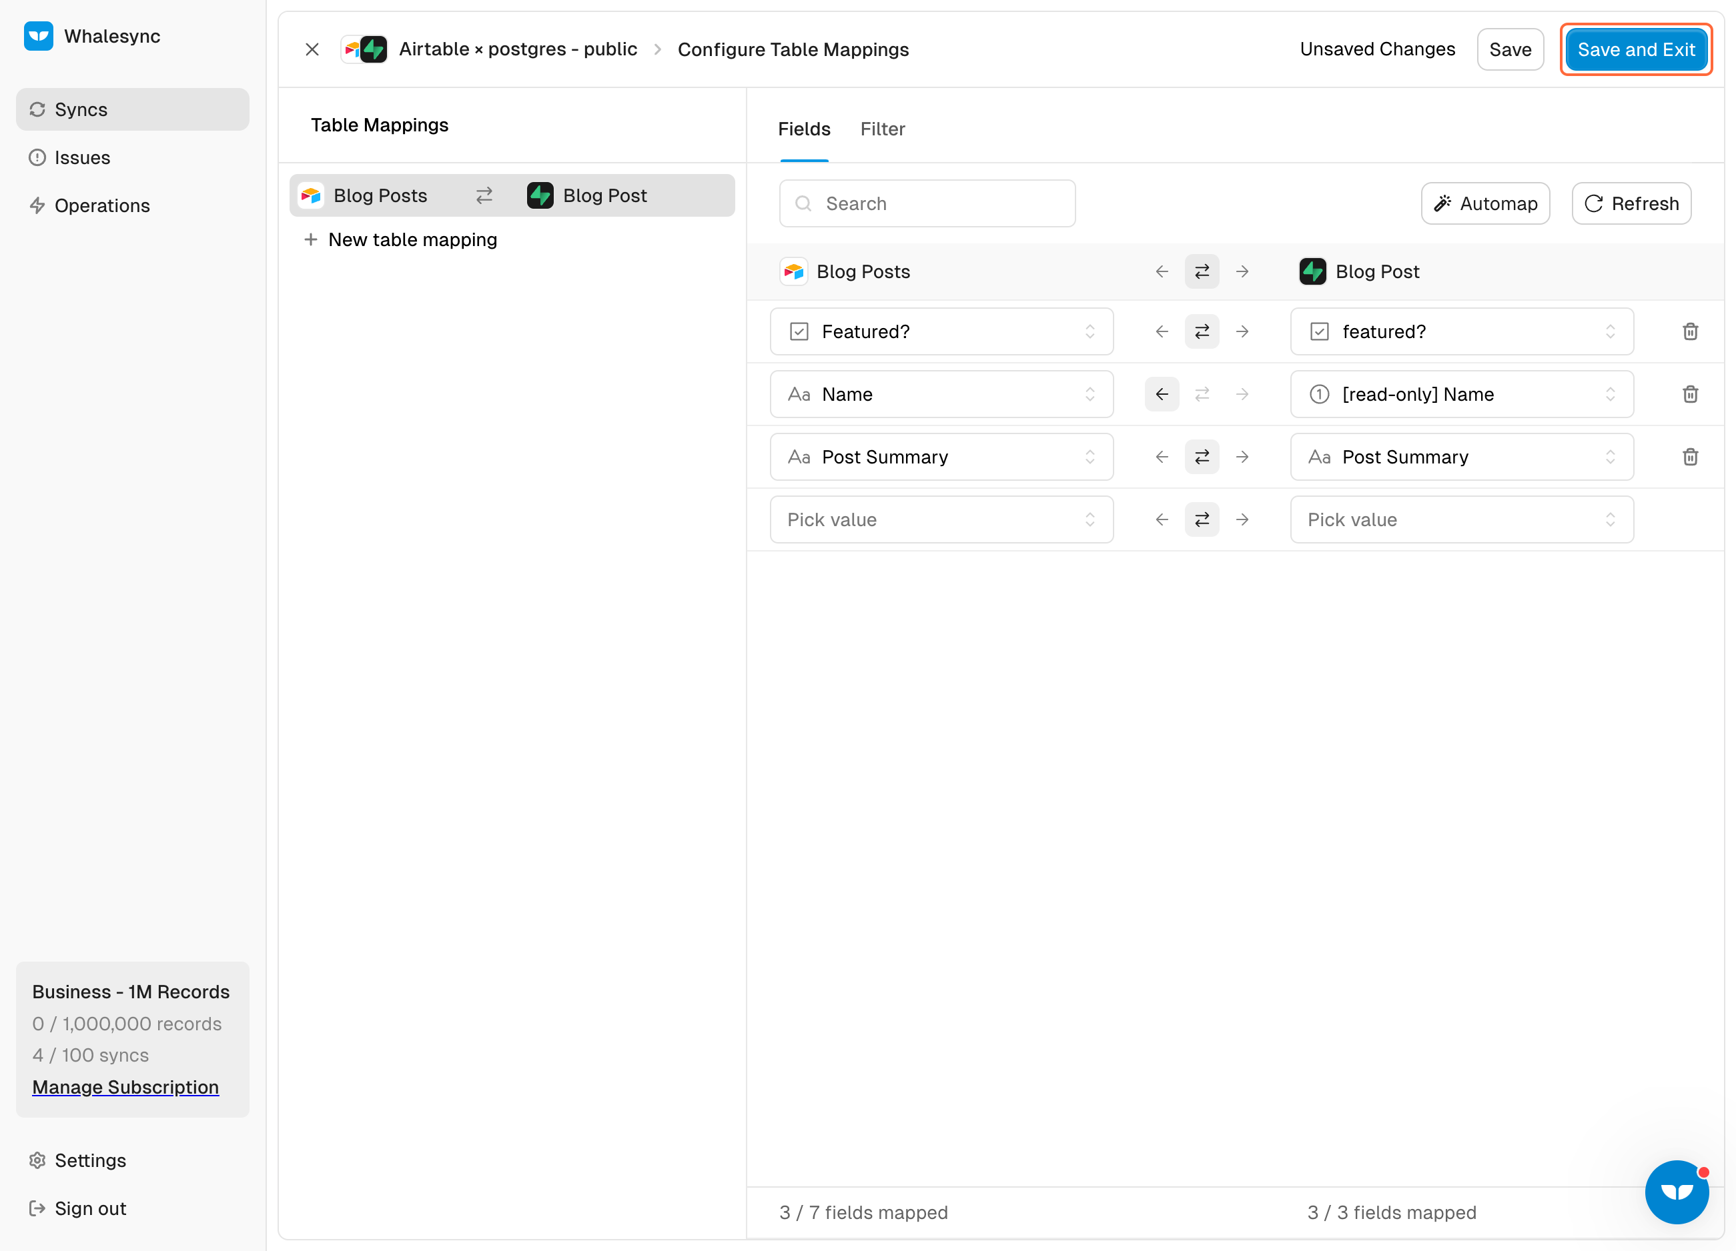Screen dimensions: 1736x1251
Task: Set all fields to sync right in header
Action: 1242,271
